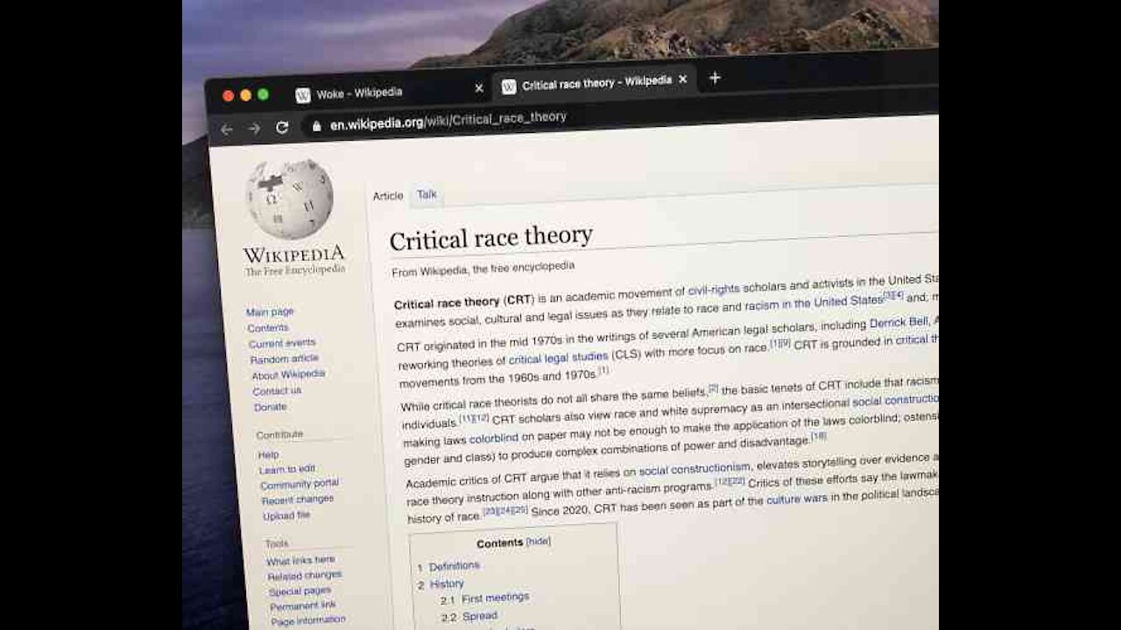Open a new tab with plus button

(x=715, y=78)
